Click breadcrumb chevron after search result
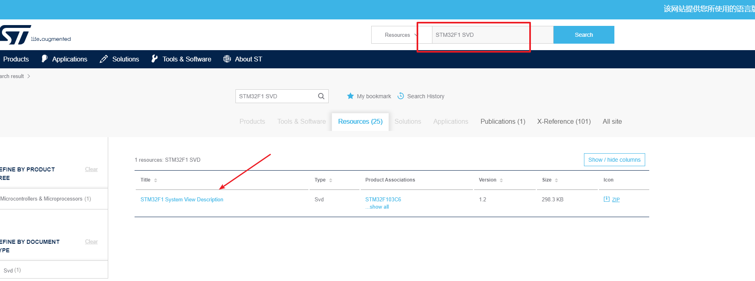 pyautogui.click(x=29, y=76)
